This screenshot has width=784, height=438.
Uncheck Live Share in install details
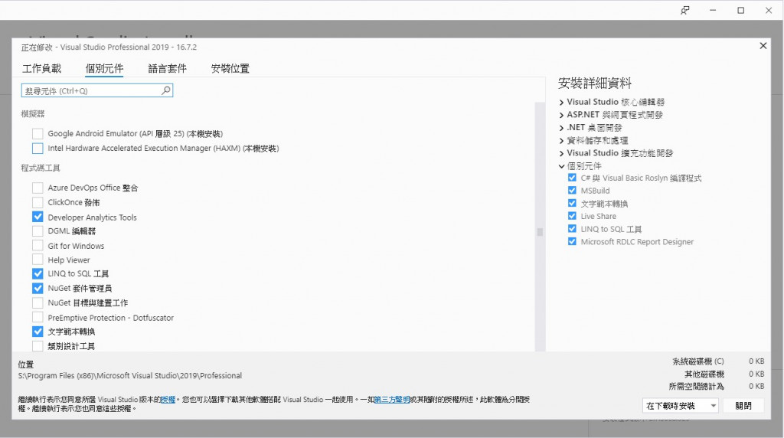(572, 215)
